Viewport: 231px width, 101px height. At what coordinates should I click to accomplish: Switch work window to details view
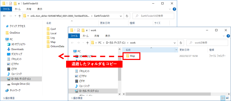point(223,98)
